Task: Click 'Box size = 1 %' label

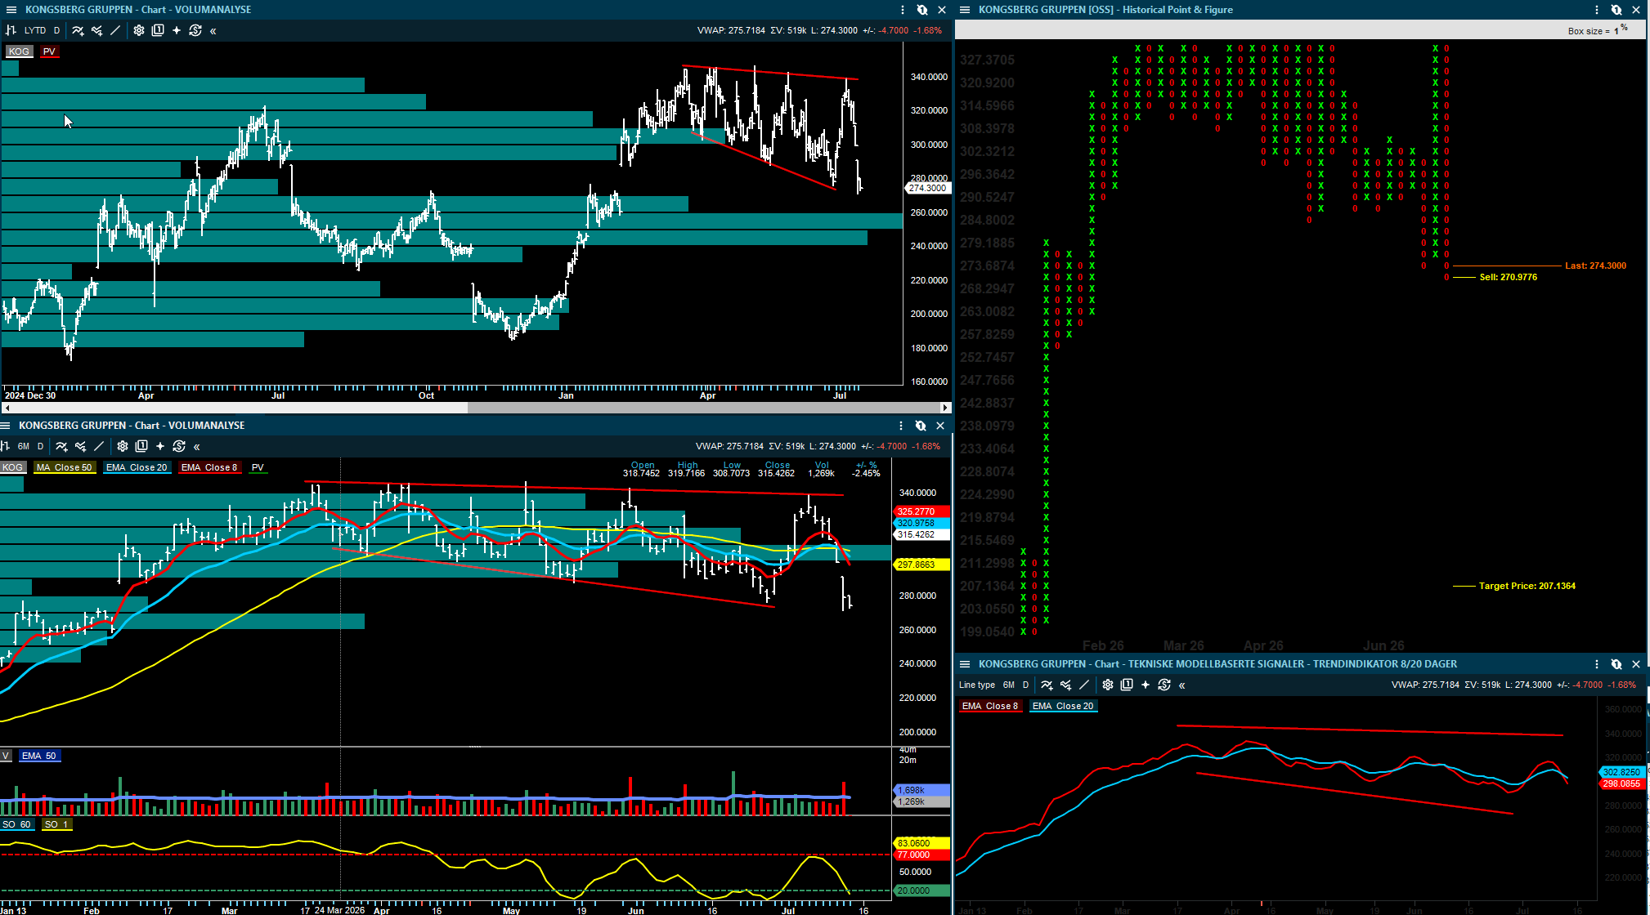Action: pyautogui.click(x=1598, y=30)
